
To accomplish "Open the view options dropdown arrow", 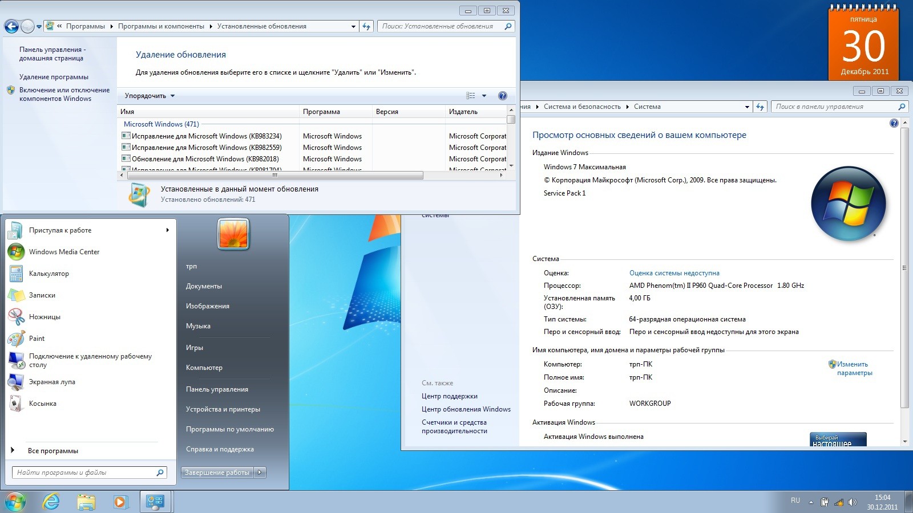I will pyautogui.click(x=484, y=96).
